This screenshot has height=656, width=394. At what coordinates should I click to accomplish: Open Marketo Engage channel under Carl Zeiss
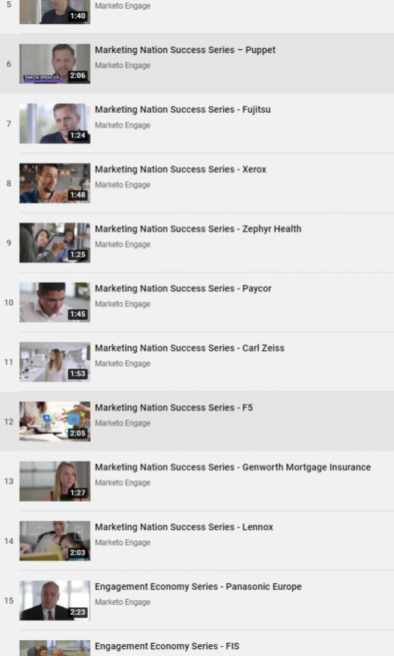[123, 363]
